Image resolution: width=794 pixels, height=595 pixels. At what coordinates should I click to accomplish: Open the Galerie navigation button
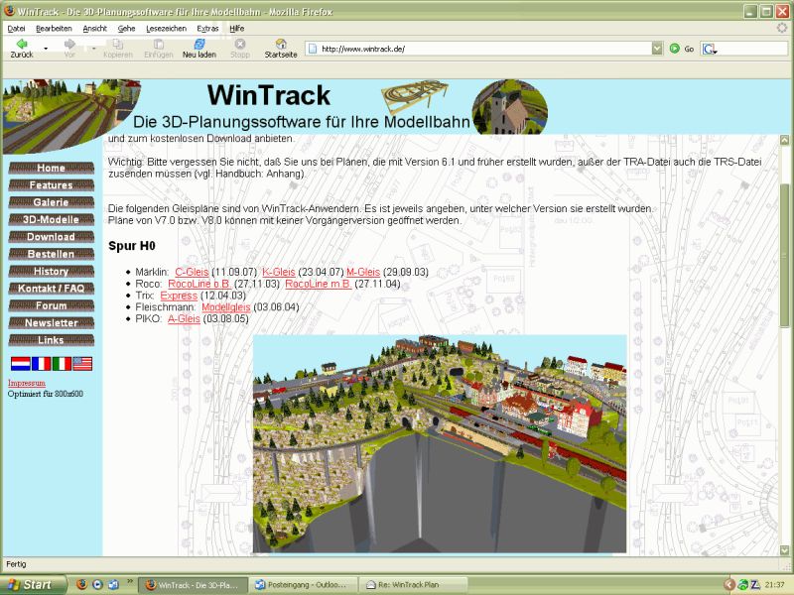click(x=52, y=202)
